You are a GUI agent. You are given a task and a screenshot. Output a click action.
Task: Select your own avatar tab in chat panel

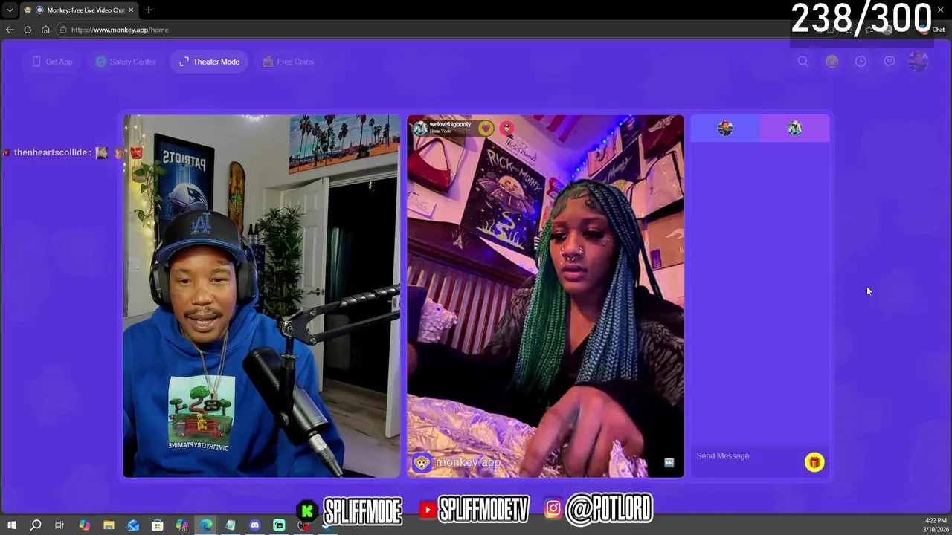[725, 129]
